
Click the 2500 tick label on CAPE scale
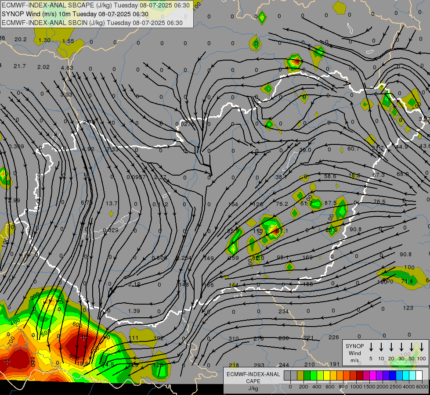pyautogui.click(x=396, y=387)
